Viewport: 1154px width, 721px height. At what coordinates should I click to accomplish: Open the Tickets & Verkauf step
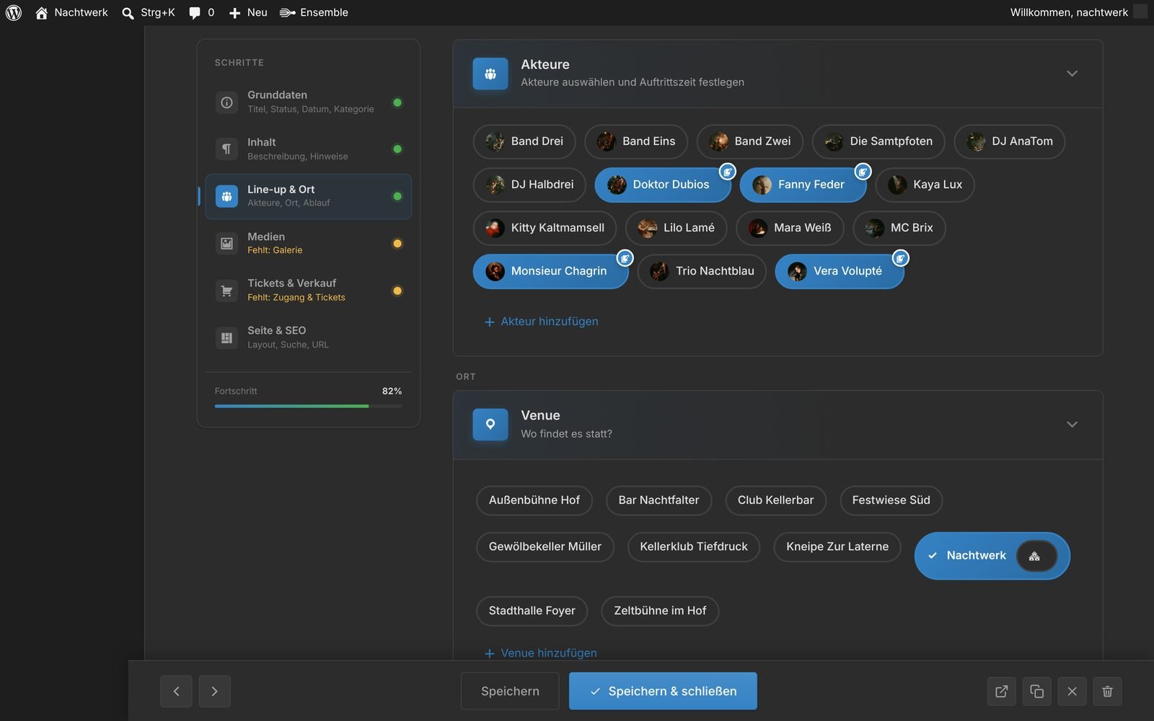pos(308,290)
